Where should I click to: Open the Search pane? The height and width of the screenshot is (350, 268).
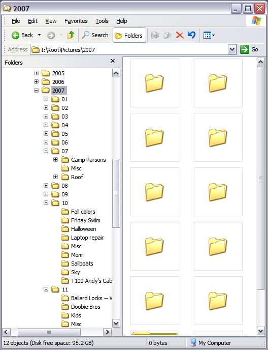[x=95, y=35]
